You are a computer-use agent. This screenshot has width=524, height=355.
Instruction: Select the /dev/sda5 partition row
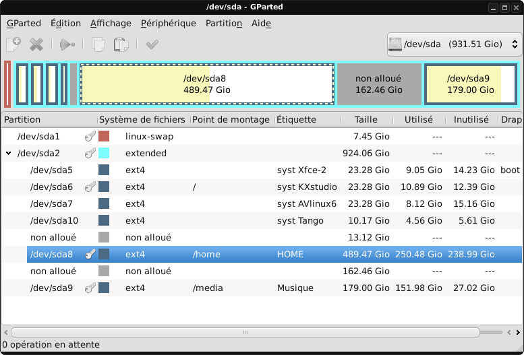[262, 170]
